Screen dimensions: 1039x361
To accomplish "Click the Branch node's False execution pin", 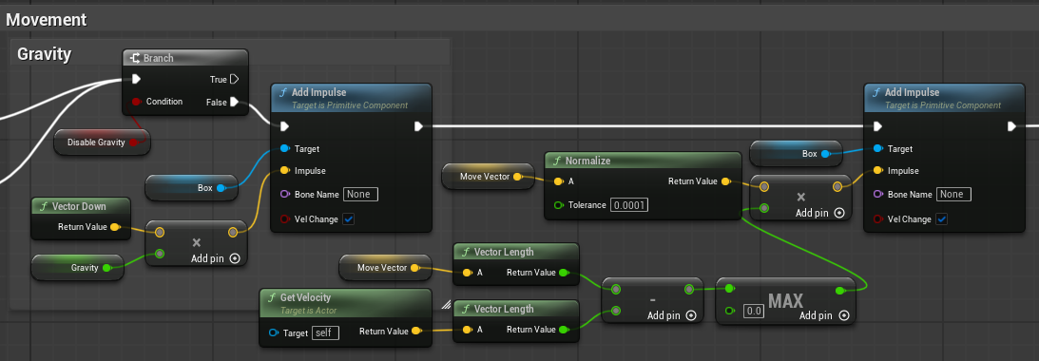I will 234,102.
